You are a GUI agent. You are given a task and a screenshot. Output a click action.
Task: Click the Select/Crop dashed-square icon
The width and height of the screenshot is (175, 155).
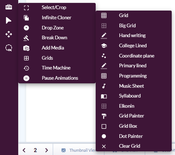point(26,8)
